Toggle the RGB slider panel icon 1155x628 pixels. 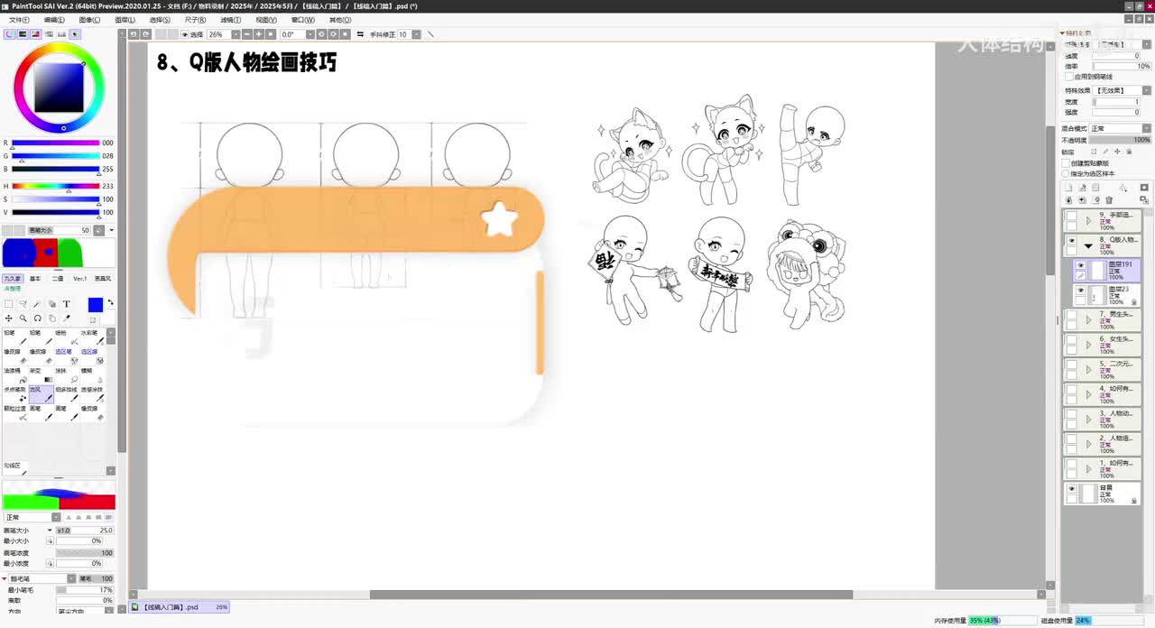click(x=23, y=34)
